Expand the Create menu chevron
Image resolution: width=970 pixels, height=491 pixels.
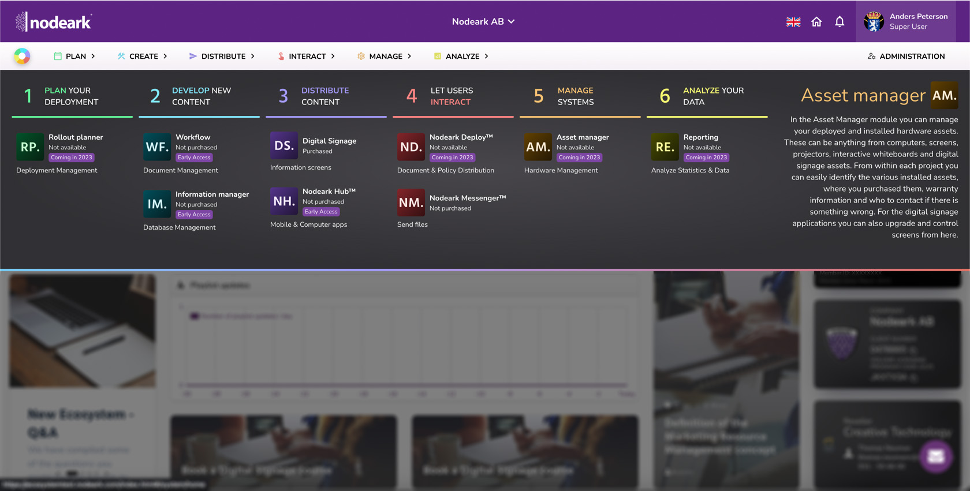point(165,56)
